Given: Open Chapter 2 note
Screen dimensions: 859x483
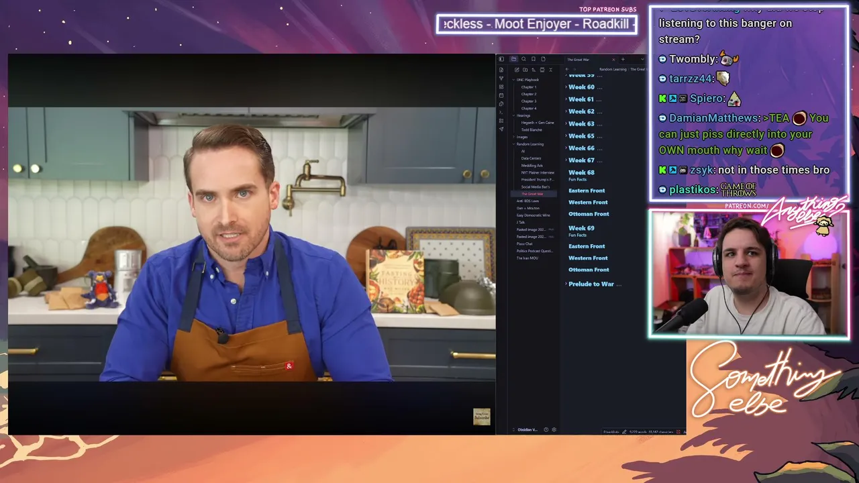Looking at the screenshot, I should [x=529, y=94].
